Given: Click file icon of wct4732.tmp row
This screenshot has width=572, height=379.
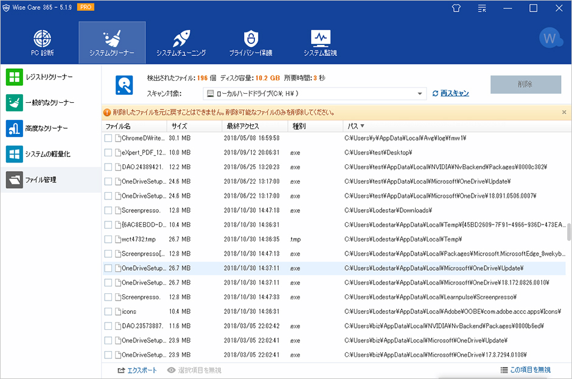Looking at the screenshot, I should [118, 239].
